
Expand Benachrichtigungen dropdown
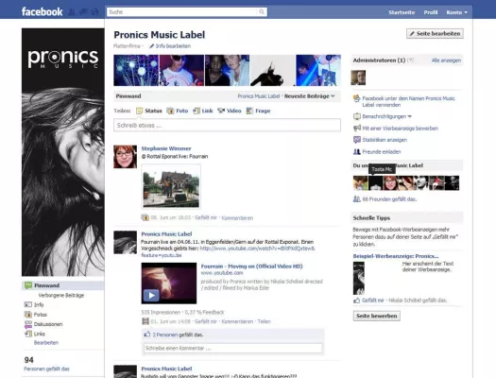[386, 116]
